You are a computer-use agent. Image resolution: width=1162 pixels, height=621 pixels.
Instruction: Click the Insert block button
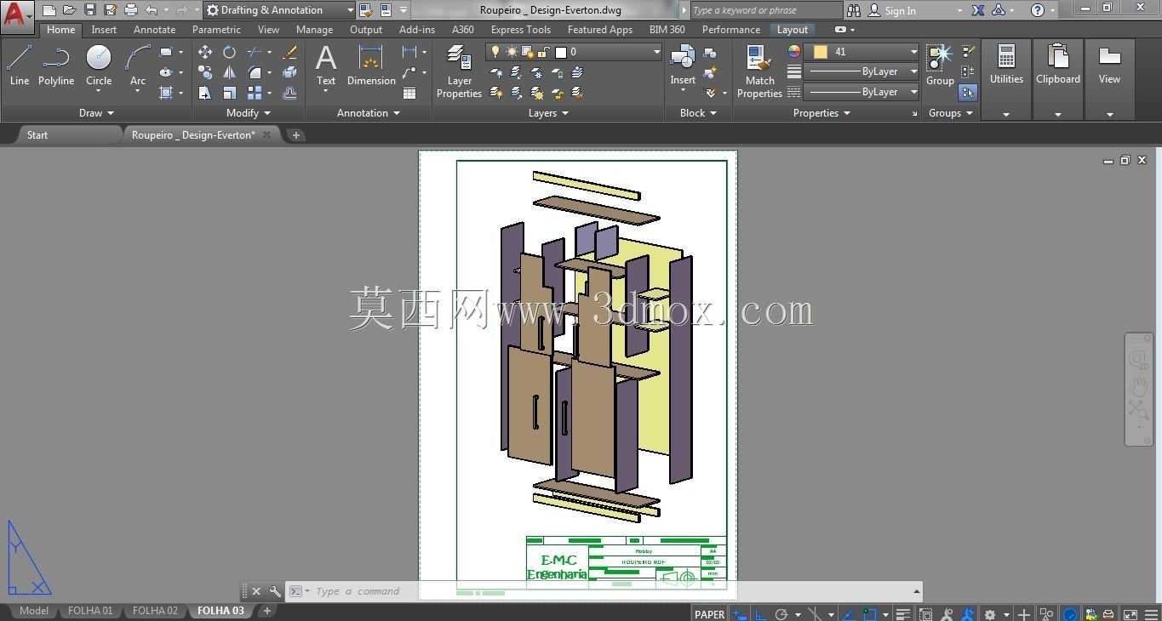(683, 66)
